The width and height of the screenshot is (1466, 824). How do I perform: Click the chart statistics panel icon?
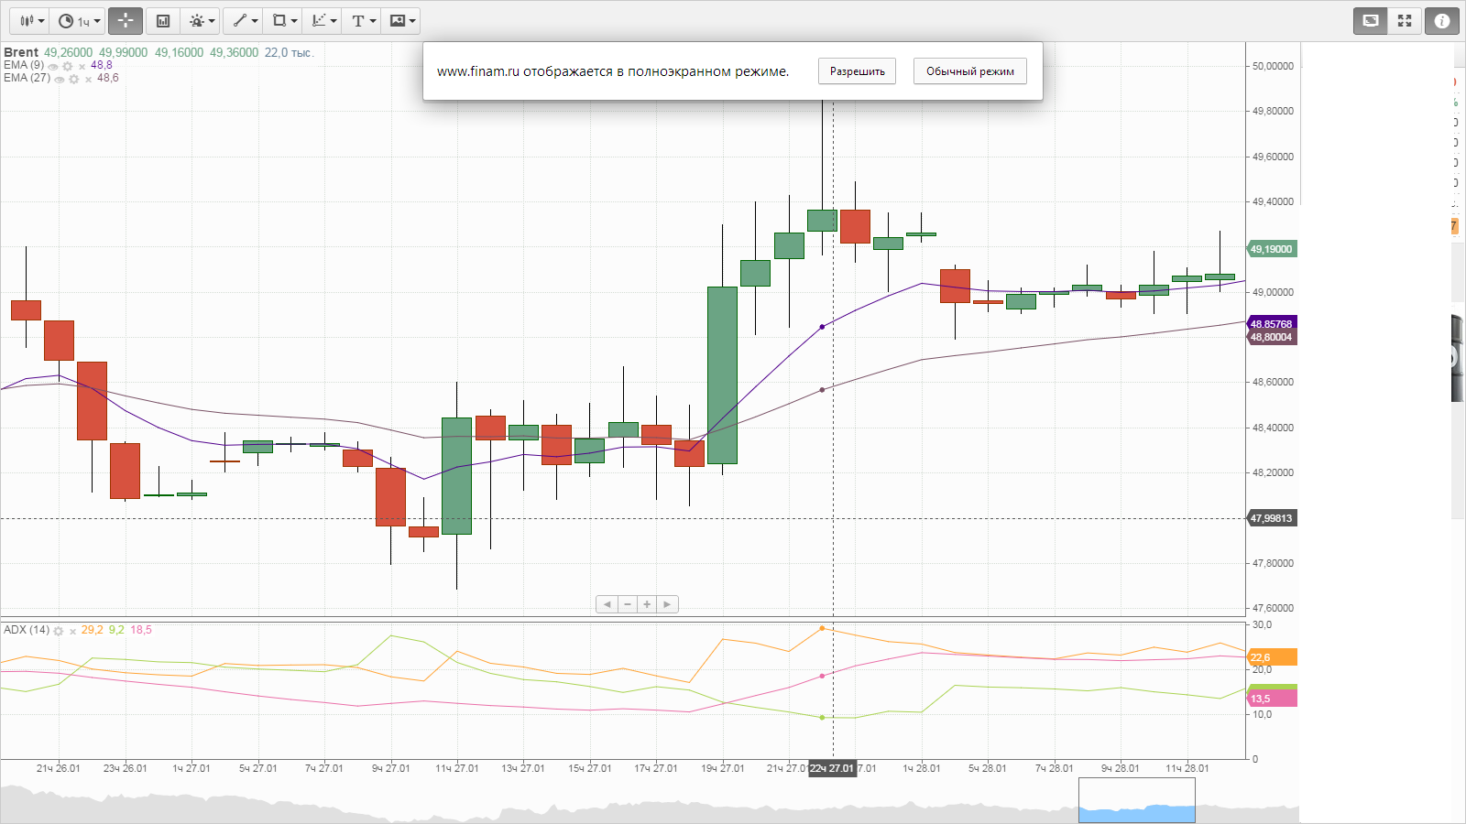tap(163, 21)
